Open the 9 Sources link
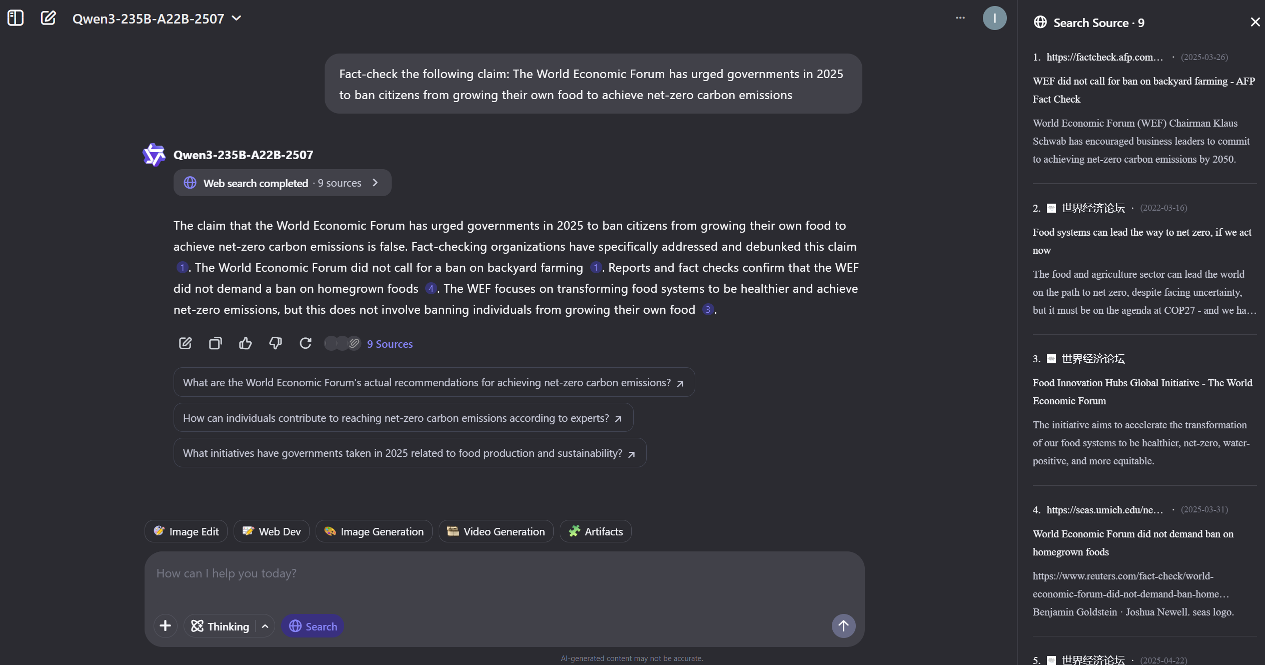1265x665 pixels. tap(389, 344)
